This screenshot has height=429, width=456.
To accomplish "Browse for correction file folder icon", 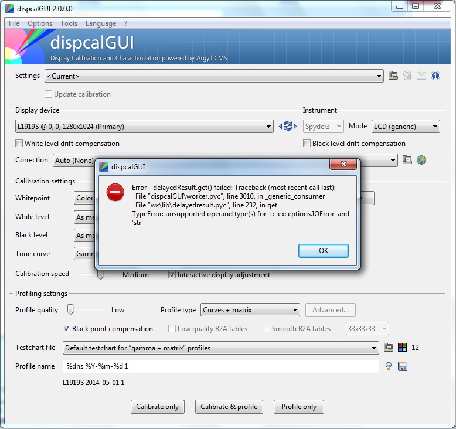I will [x=407, y=160].
